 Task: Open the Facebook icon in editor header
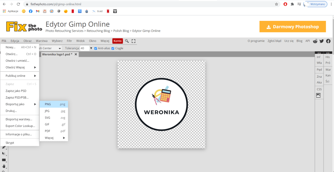pyautogui.click(x=328, y=41)
